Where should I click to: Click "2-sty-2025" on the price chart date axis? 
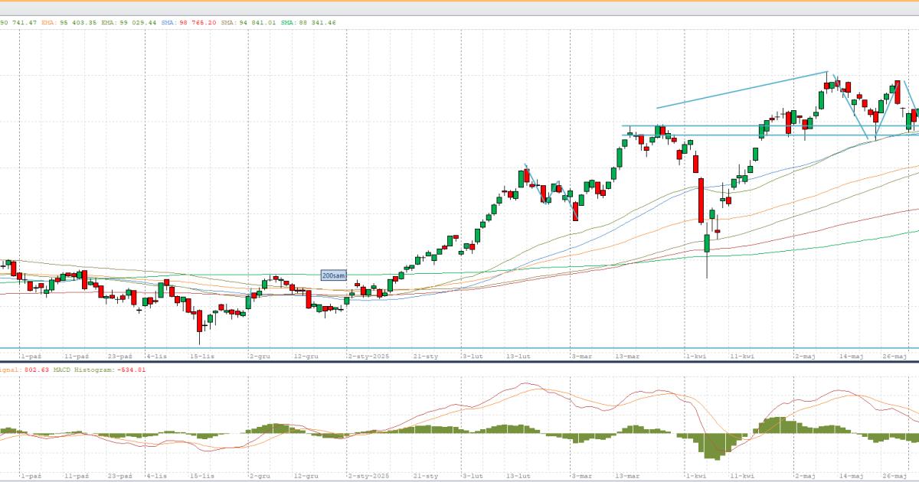click(x=368, y=357)
